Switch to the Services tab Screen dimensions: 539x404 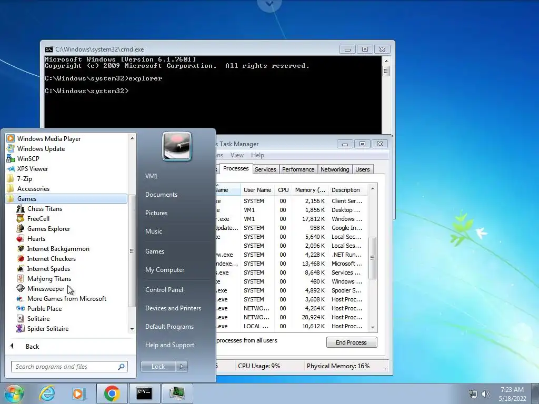tap(265, 169)
